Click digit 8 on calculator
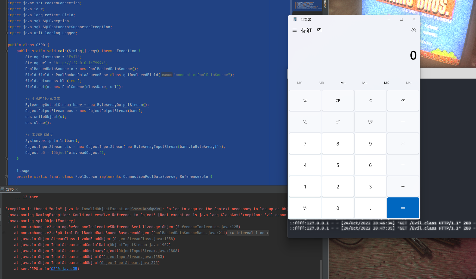The width and height of the screenshot is (476, 279). 338,144
